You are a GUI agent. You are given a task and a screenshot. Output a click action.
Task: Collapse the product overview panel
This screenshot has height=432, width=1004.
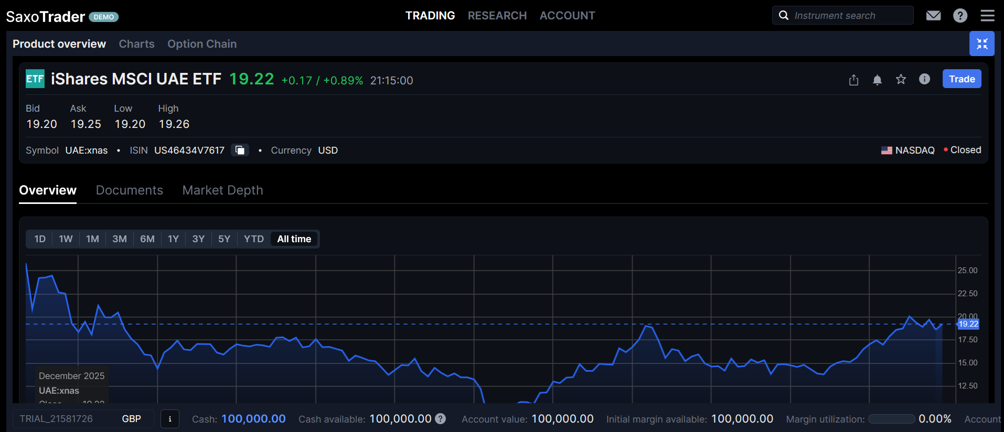(x=982, y=44)
